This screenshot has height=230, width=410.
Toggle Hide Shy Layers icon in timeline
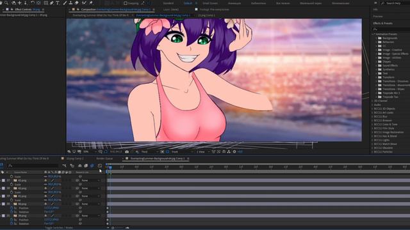(x=79, y=165)
